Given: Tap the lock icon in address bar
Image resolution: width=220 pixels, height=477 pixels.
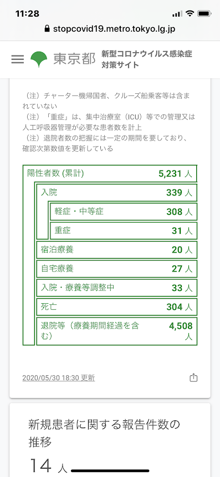Looking at the screenshot, I should point(47,29).
